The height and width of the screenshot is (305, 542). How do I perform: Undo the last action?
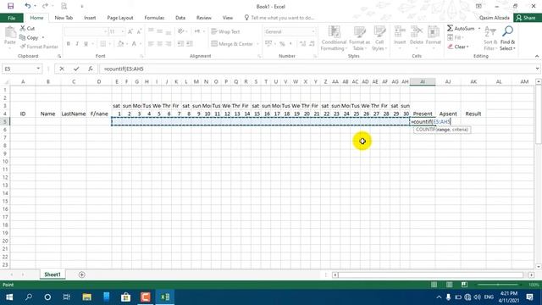(x=27, y=6)
